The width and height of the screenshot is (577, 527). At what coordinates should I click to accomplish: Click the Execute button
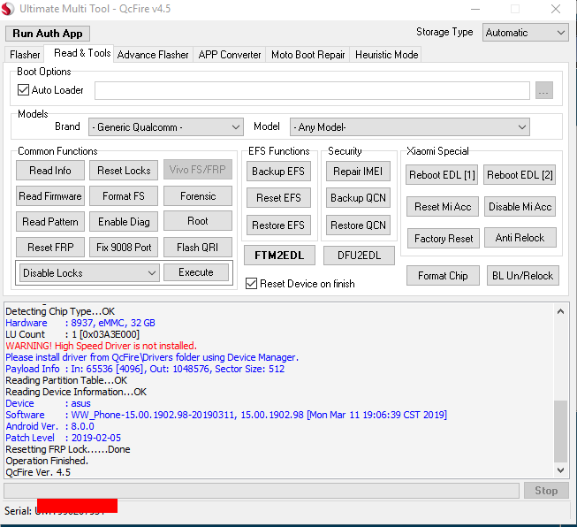point(196,272)
